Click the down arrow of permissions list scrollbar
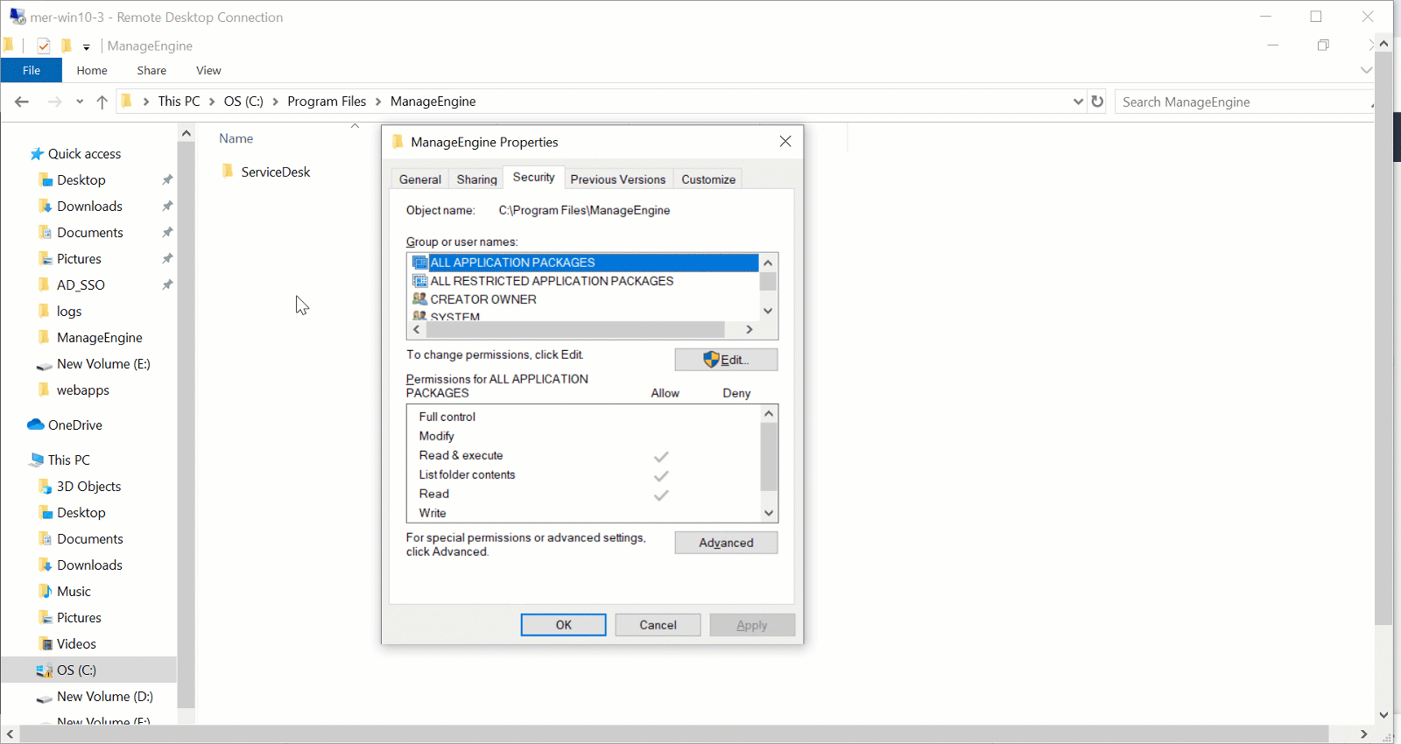 coord(769,514)
